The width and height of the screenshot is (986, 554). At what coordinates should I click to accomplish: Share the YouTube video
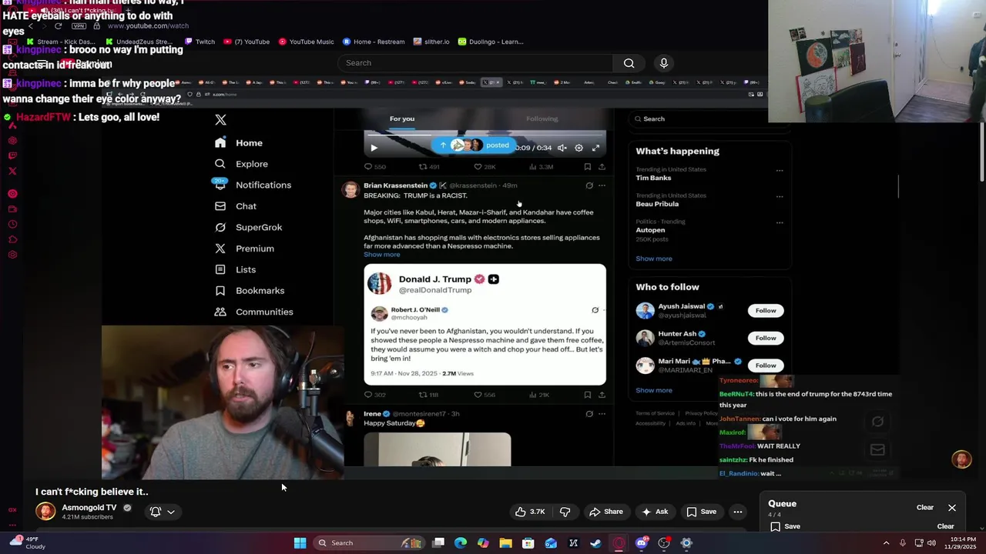(605, 512)
